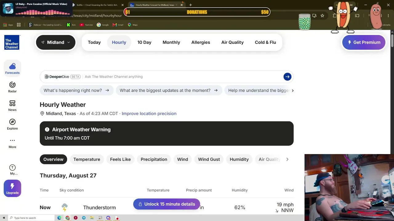Open the Airport Weather Warning banner
Screen dimensions: 394x221
pyautogui.click(x=167, y=134)
